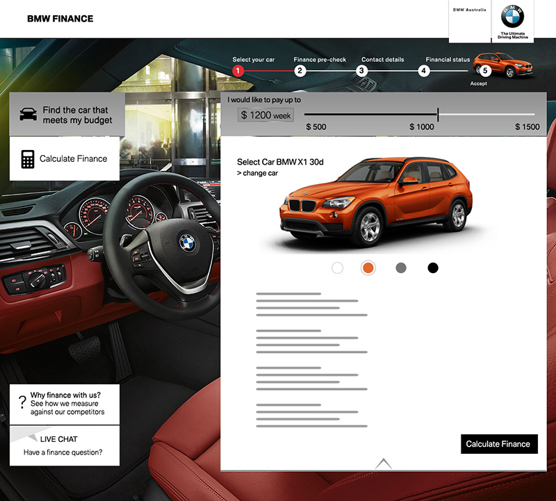Image resolution: width=556 pixels, height=501 pixels.
Task: Choose the orange car color swatch
Action: pos(368,268)
